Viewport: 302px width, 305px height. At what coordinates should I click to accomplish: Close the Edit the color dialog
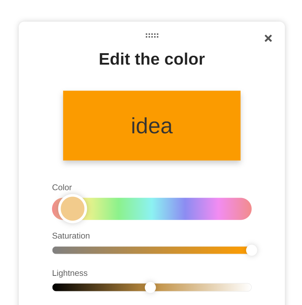point(268,38)
